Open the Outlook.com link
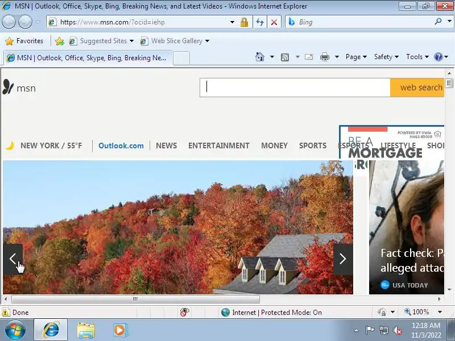The width and height of the screenshot is (455, 341). tap(121, 145)
